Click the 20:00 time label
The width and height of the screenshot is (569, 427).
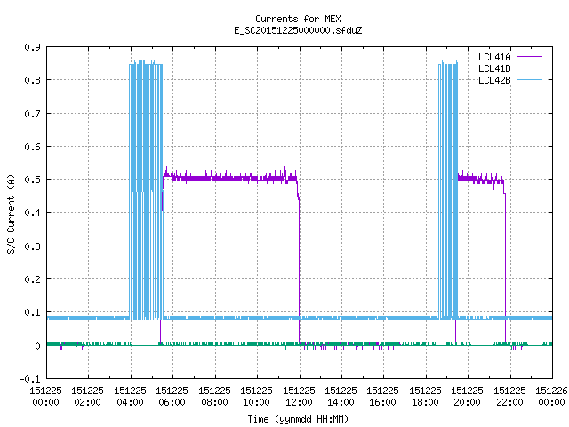click(467, 402)
